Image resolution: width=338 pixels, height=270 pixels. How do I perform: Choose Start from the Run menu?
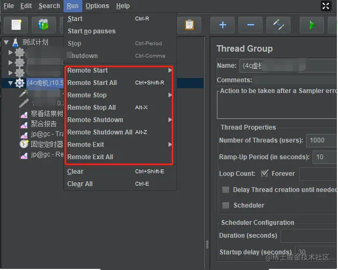tap(120, 19)
